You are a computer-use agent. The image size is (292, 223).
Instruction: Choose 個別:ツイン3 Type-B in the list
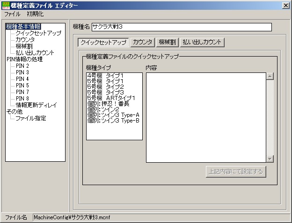114,121
